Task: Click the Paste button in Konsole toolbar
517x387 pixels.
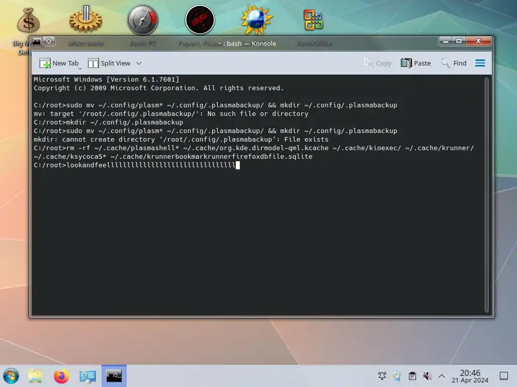Action: [x=416, y=63]
